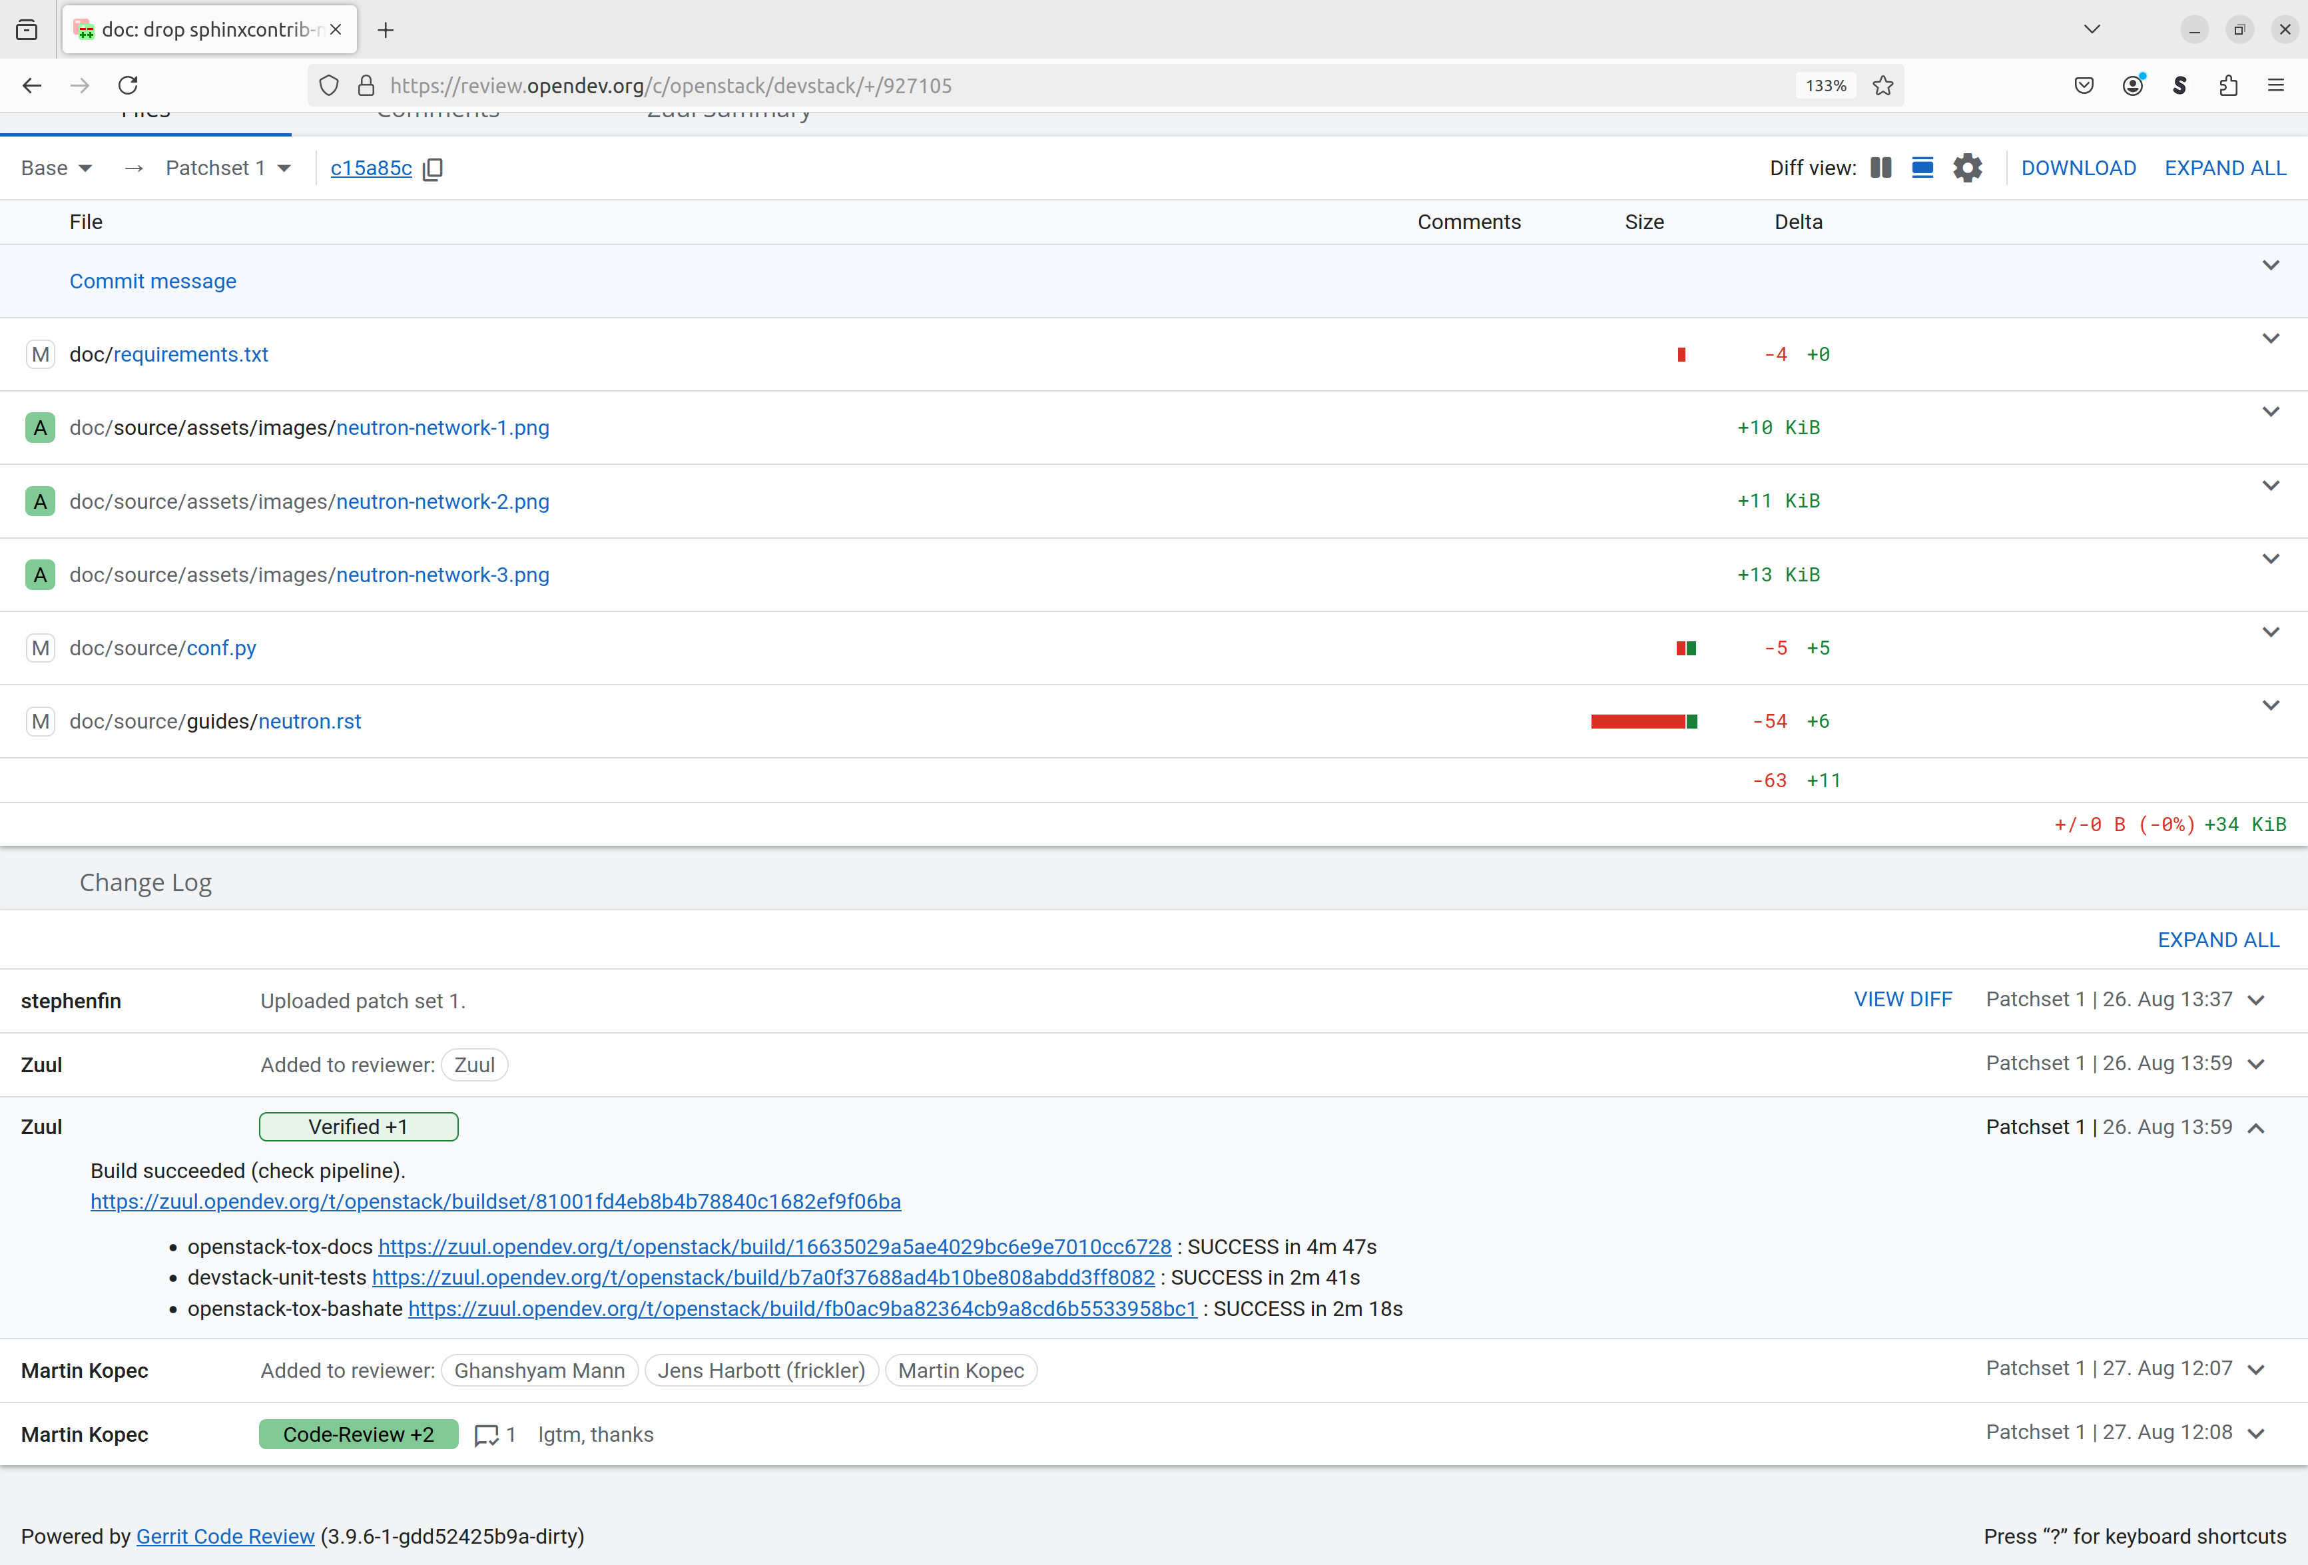Open the browser extensions icon
The image size is (2308, 1565).
pyautogui.click(x=2227, y=85)
